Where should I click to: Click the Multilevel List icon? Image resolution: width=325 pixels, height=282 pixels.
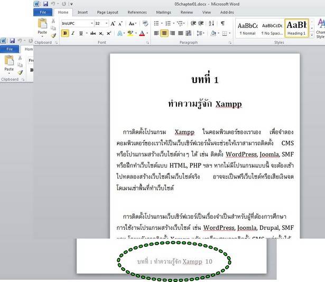pos(180,23)
